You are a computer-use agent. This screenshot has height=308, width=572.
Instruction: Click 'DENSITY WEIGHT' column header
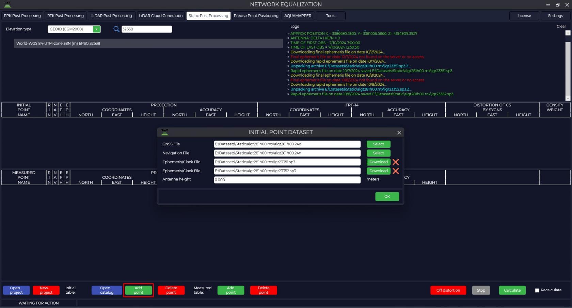point(555,108)
